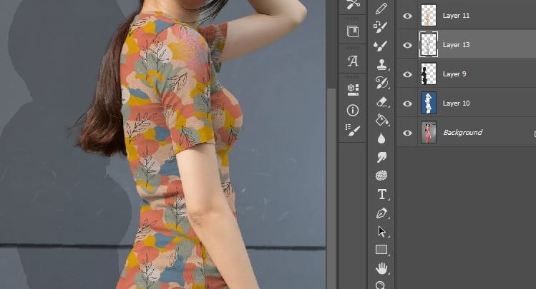Toggle Layer 10 visibility eye
Screen dimensions: 536x289
tap(407, 103)
